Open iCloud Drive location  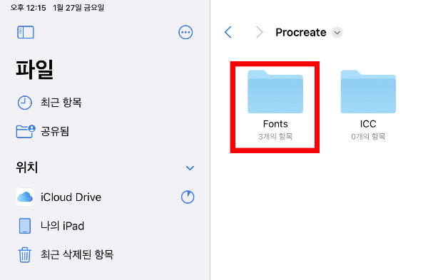(x=105, y=197)
